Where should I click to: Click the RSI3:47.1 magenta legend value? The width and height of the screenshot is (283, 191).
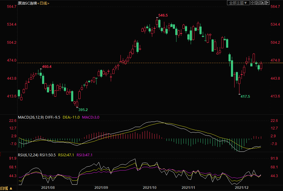pos(84,155)
